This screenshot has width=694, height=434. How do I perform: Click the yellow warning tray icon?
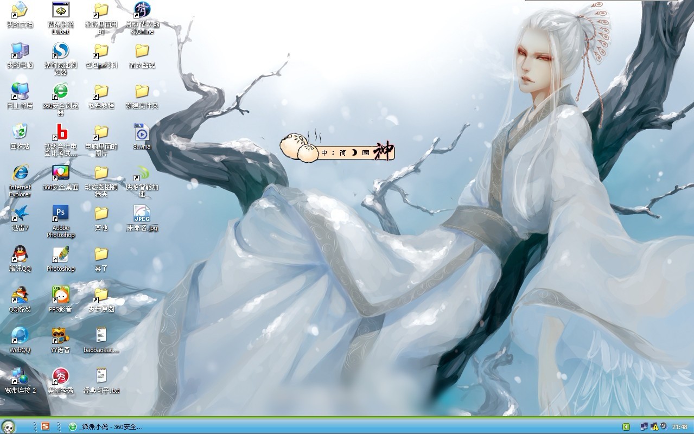pos(654,427)
